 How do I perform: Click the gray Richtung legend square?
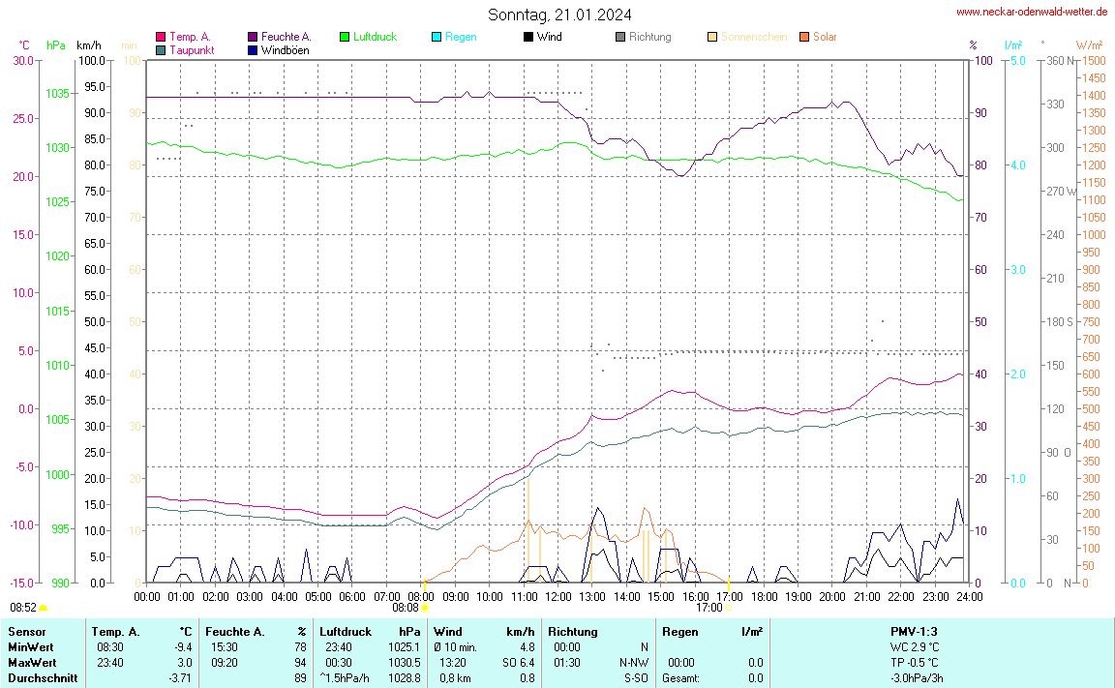620,37
